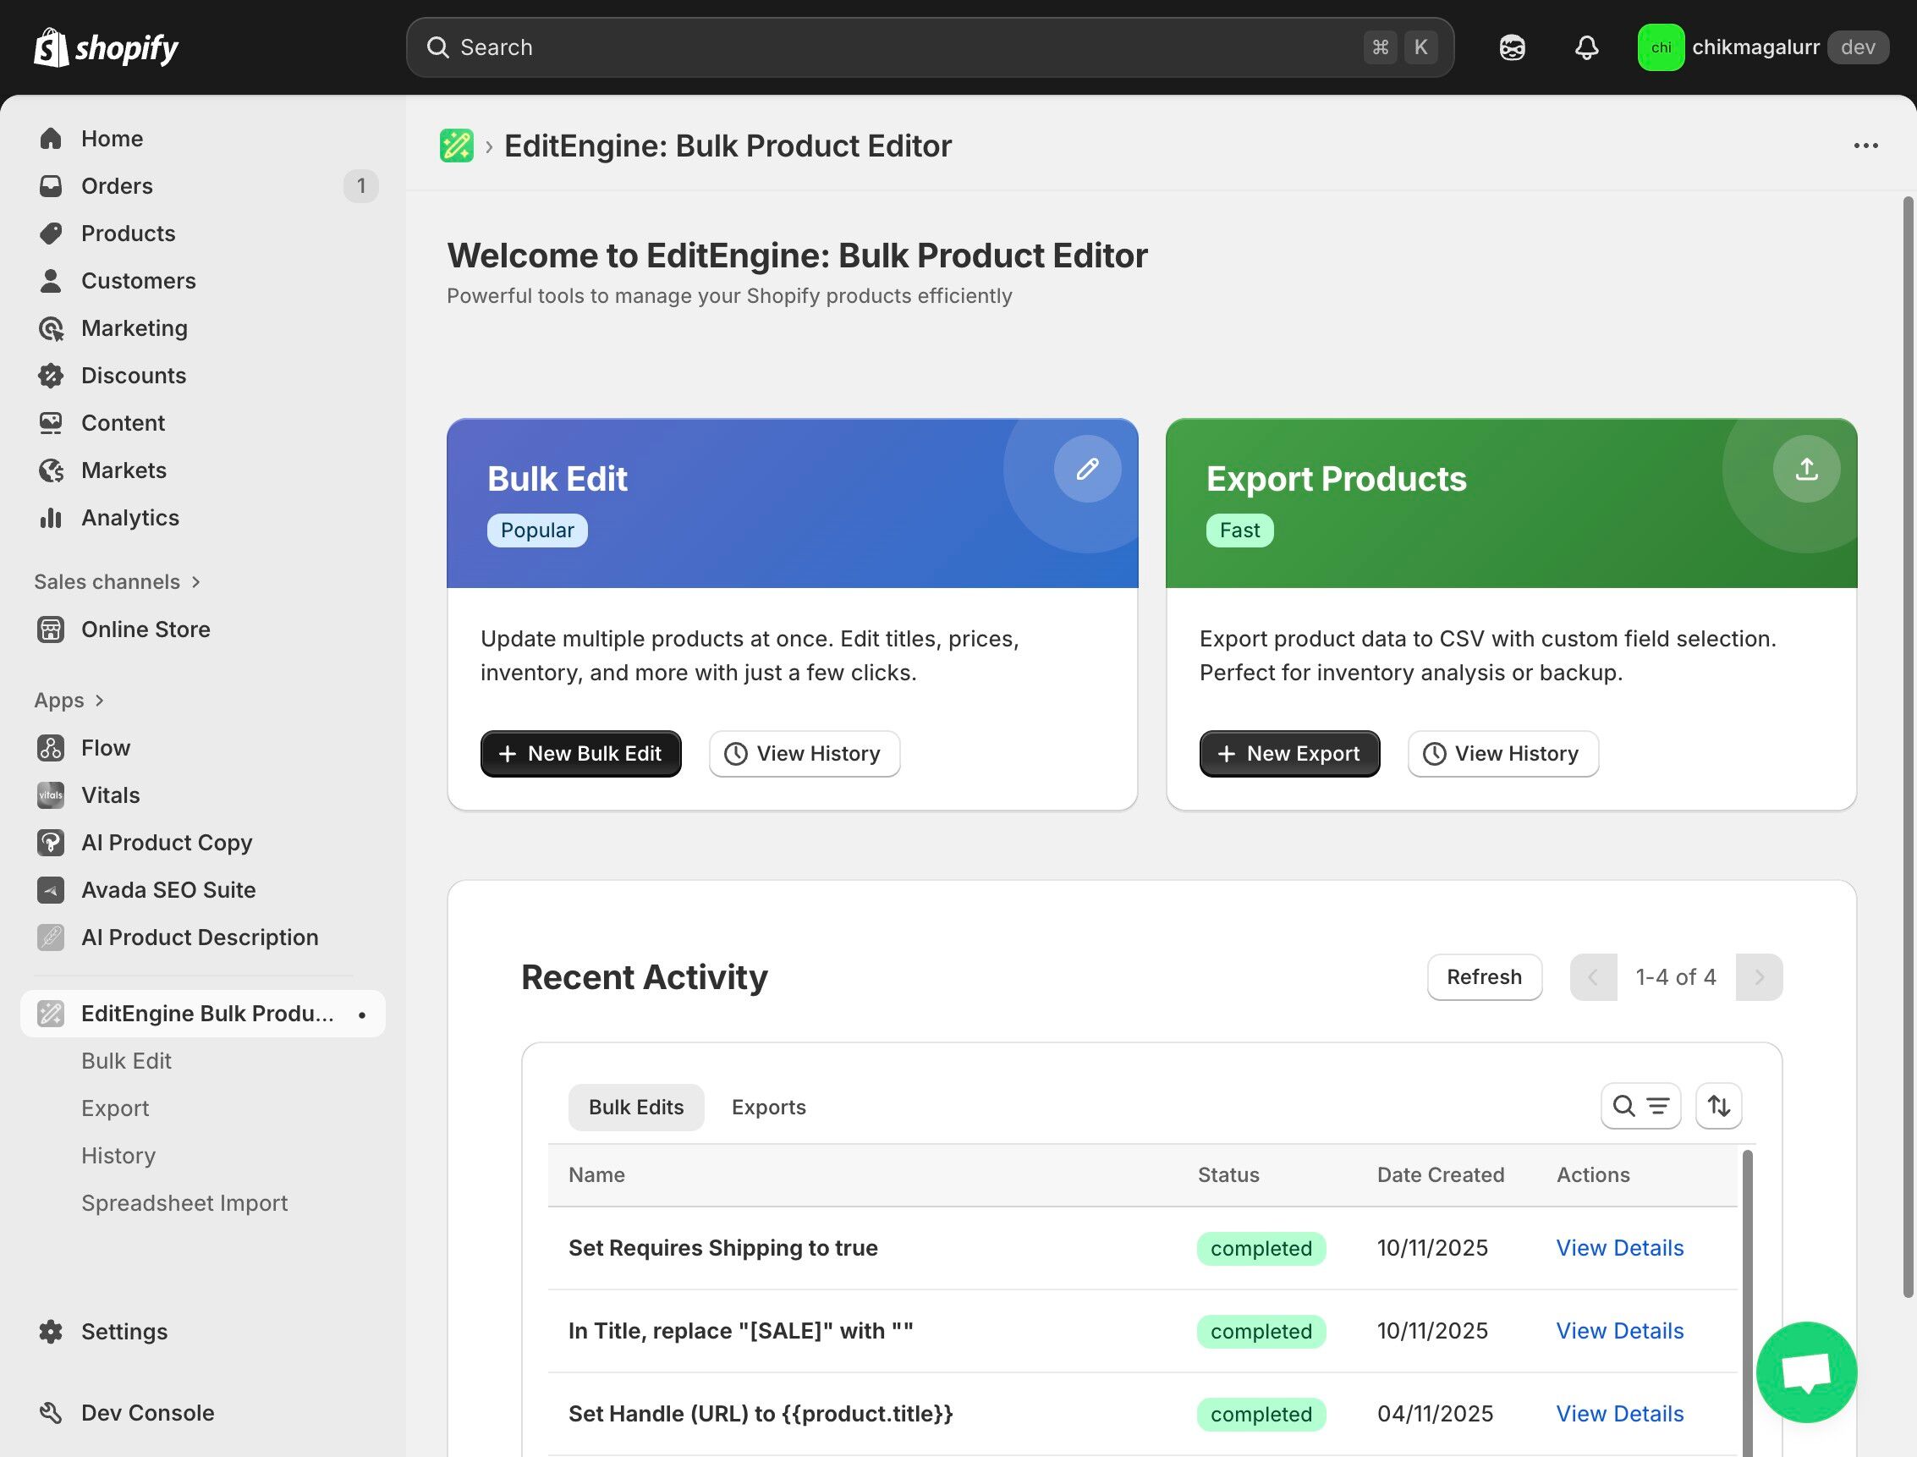Click the sort arrows icon in Recent Activity
Viewport: 1917px width, 1457px height.
(1718, 1106)
